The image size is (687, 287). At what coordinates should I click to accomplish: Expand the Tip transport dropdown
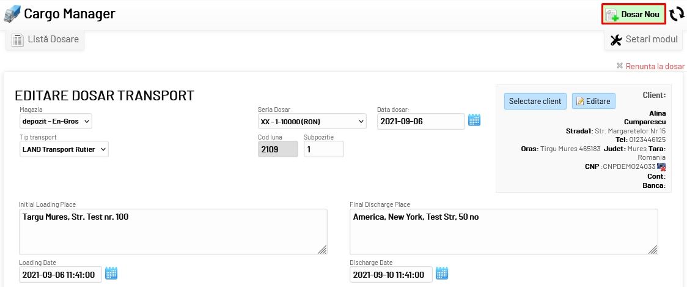(x=64, y=149)
